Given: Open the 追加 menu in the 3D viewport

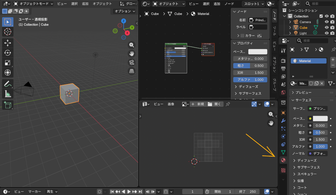Looking at the screenshot, I should tap(86, 4).
